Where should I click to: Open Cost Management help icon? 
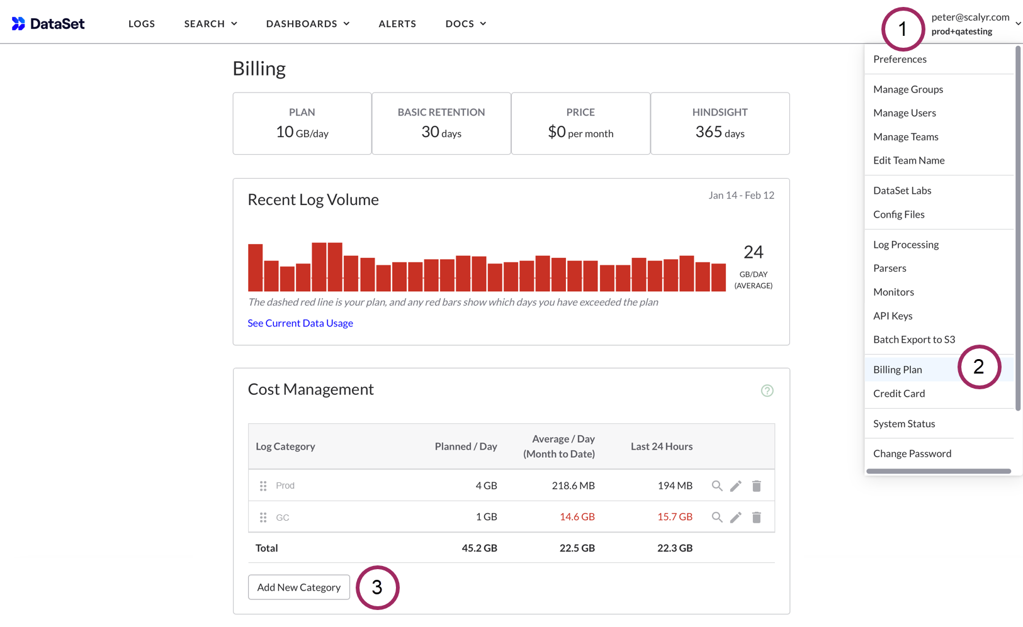(767, 391)
